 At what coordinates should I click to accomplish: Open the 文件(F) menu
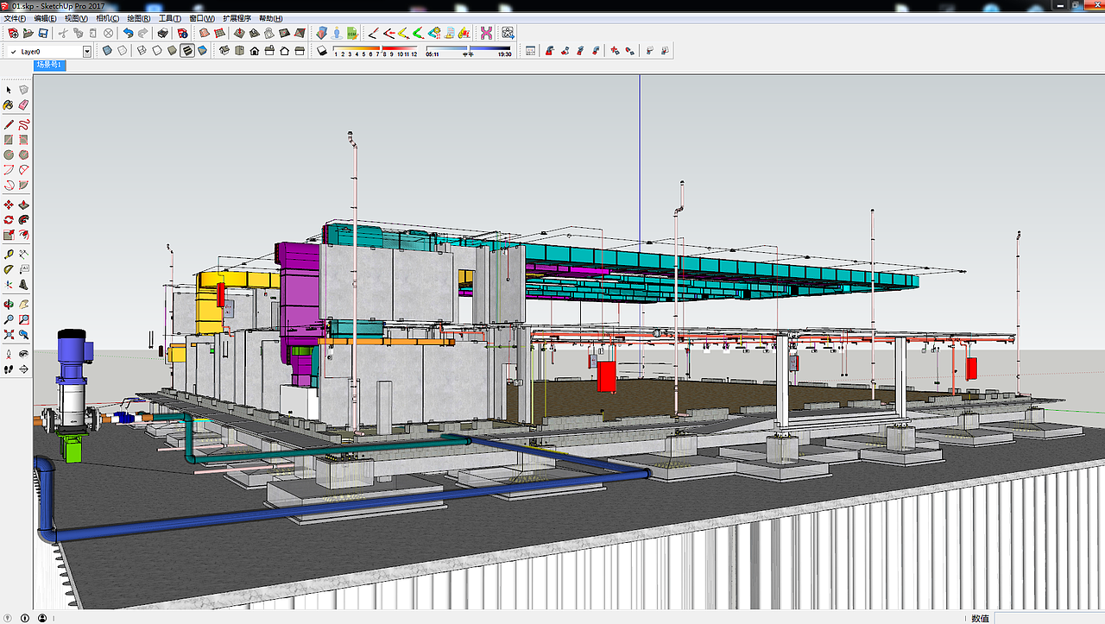point(15,18)
